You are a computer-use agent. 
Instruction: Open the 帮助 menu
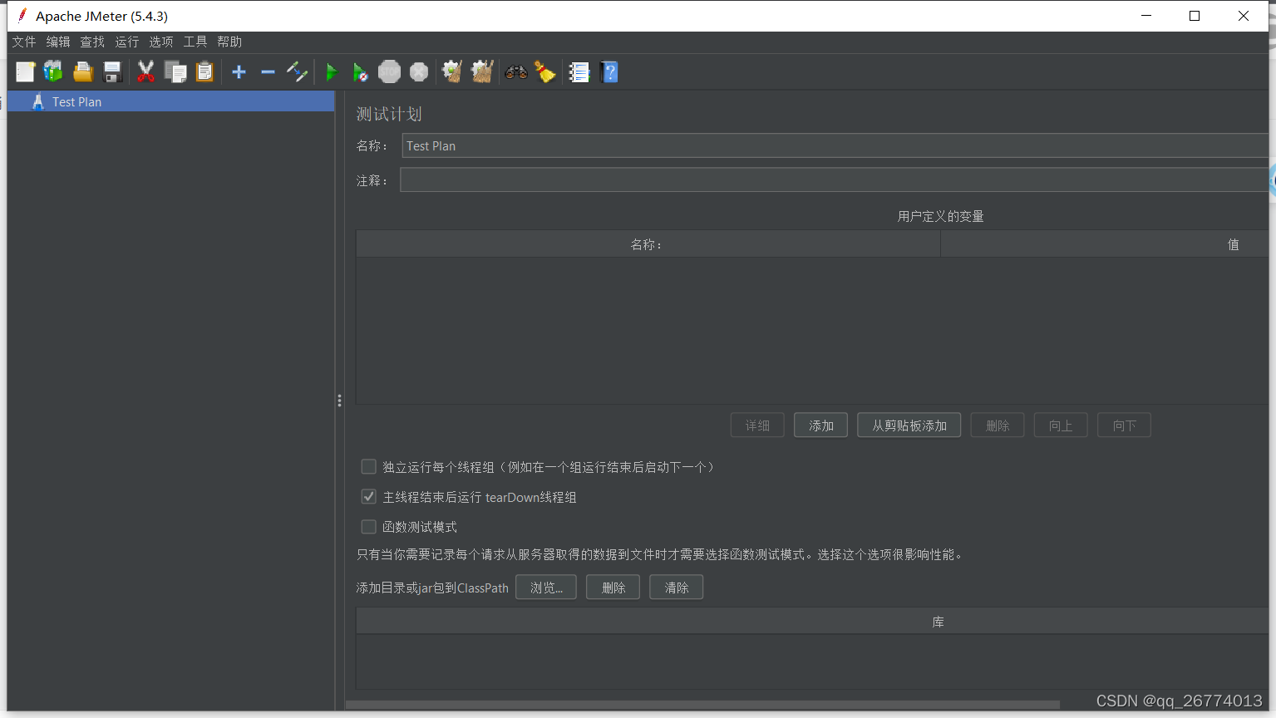pyautogui.click(x=229, y=42)
